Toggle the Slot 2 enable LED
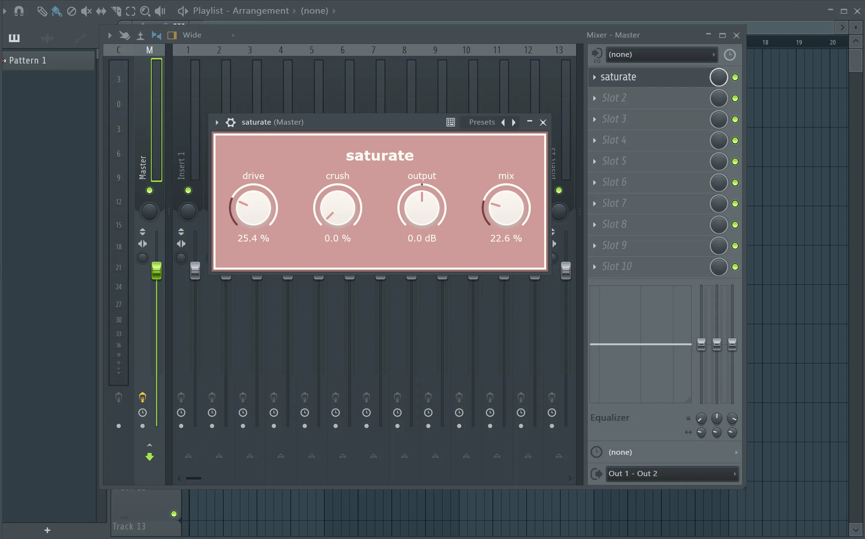Image resolution: width=865 pixels, height=539 pixels. [735, 98]
